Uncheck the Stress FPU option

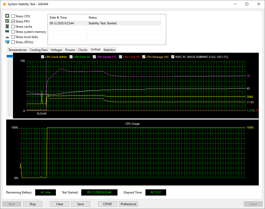point(13,21)
